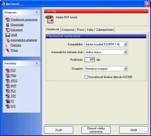
Task: Open the Všeobecné nastavenia link
Action: coord(24,19)
